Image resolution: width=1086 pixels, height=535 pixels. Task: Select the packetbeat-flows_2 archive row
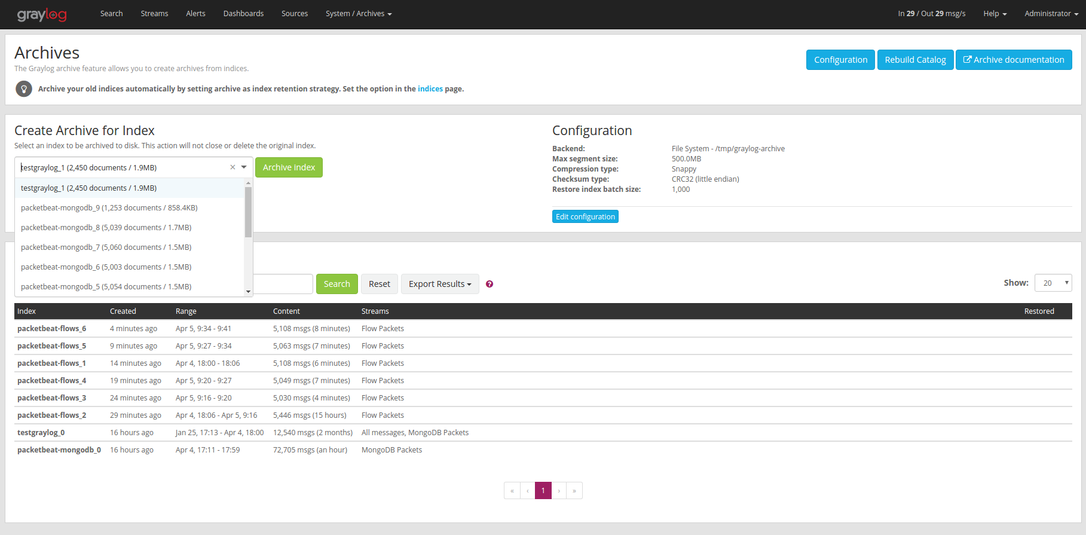click(543, 415)
